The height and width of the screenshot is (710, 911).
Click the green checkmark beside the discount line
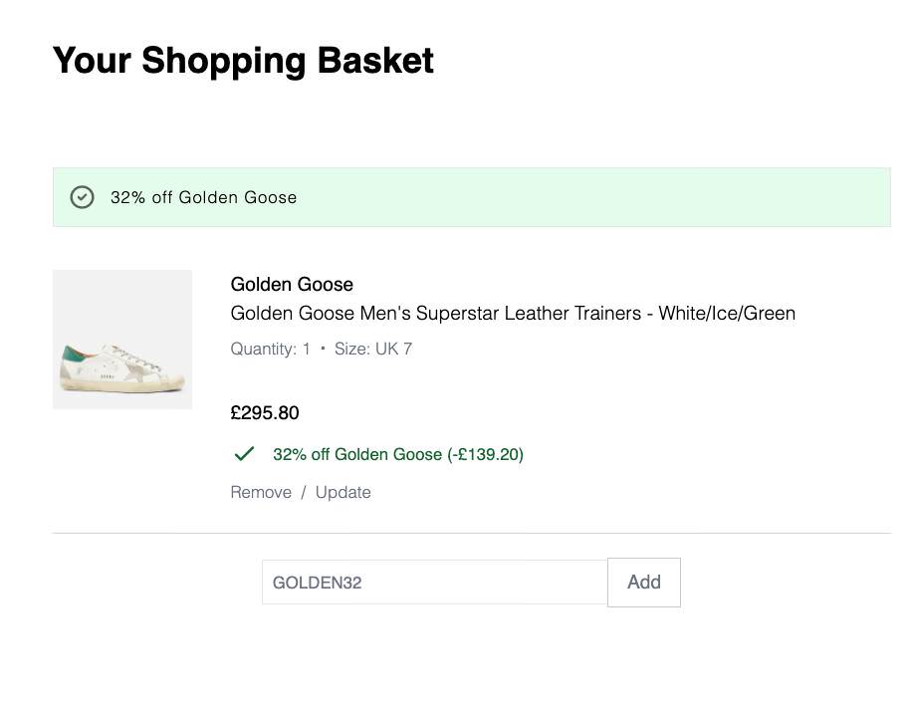click(244, 453)
